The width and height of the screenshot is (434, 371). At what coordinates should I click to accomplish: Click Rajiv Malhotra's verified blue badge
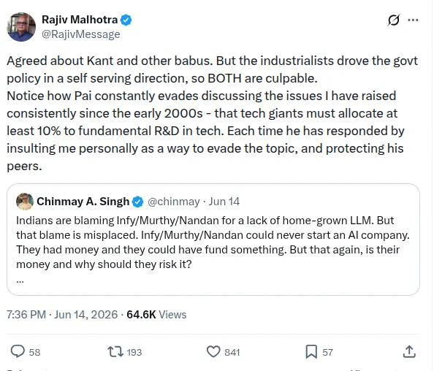[126, 20]
